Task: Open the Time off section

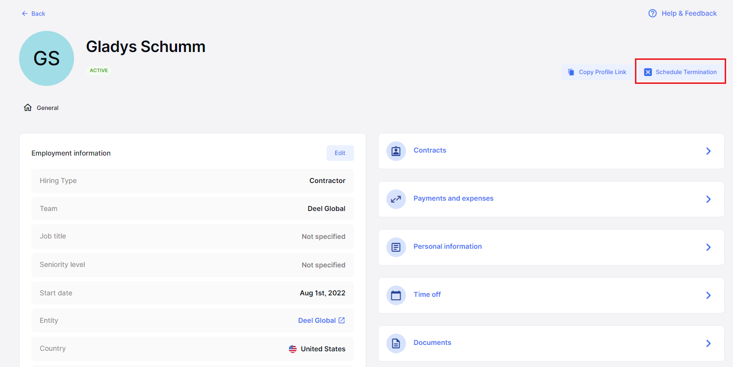Action: [551, 295]
